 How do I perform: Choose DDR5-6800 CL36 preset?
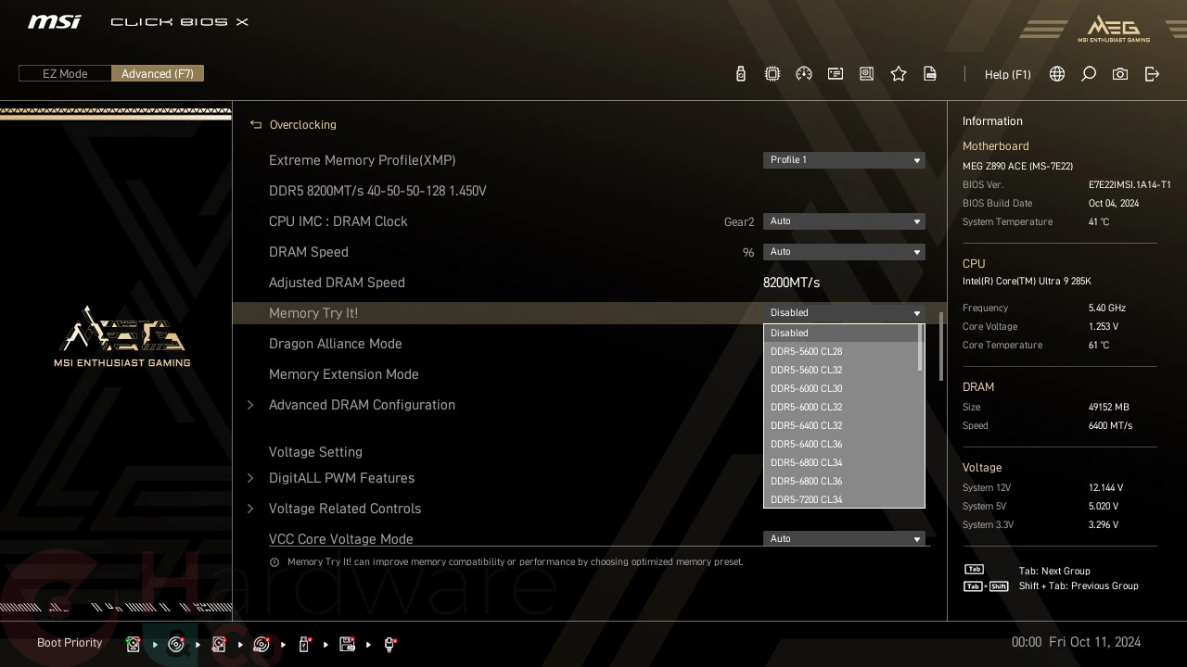[840, 481]
